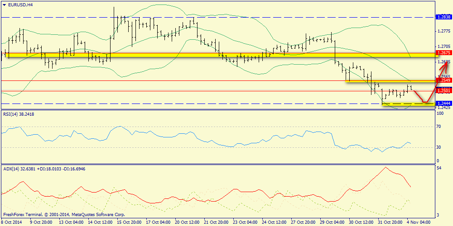Select the red 1.2501 price label
Screen dimensions: 453x226
click(443, 91)
